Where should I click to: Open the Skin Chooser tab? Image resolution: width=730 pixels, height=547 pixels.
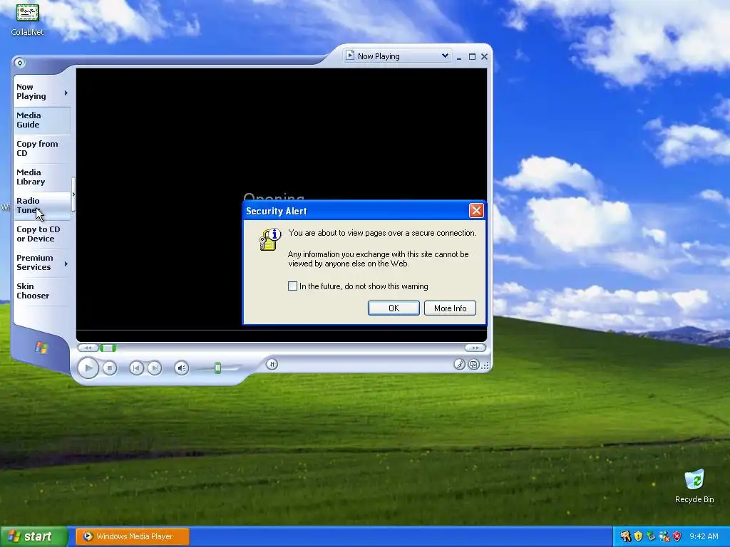click(42, 291)
